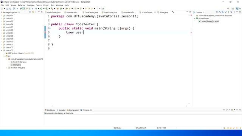Image resolution: width=242 pixels, height=136 pixels.
Task: Show hidden editor tabs list
Action: [x=173, y=12]
